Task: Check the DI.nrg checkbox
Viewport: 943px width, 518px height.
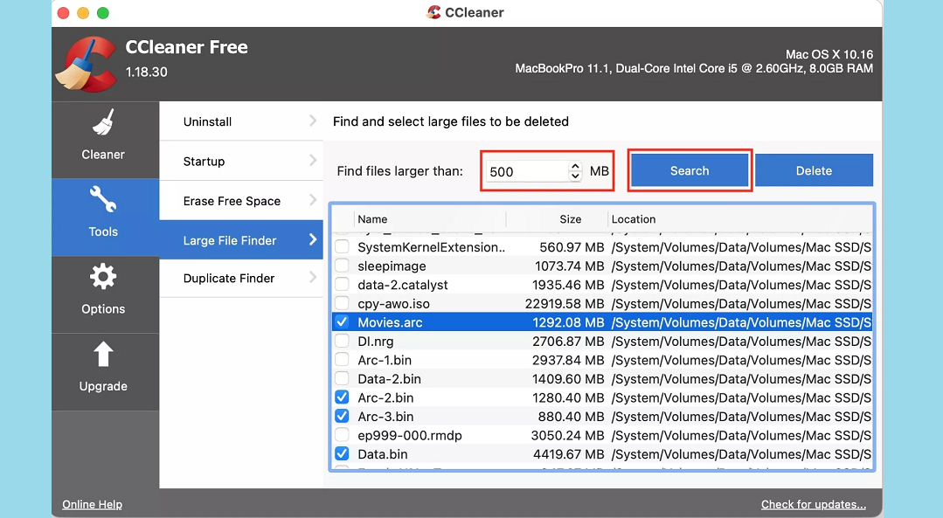Action: (x=342, y=342)
